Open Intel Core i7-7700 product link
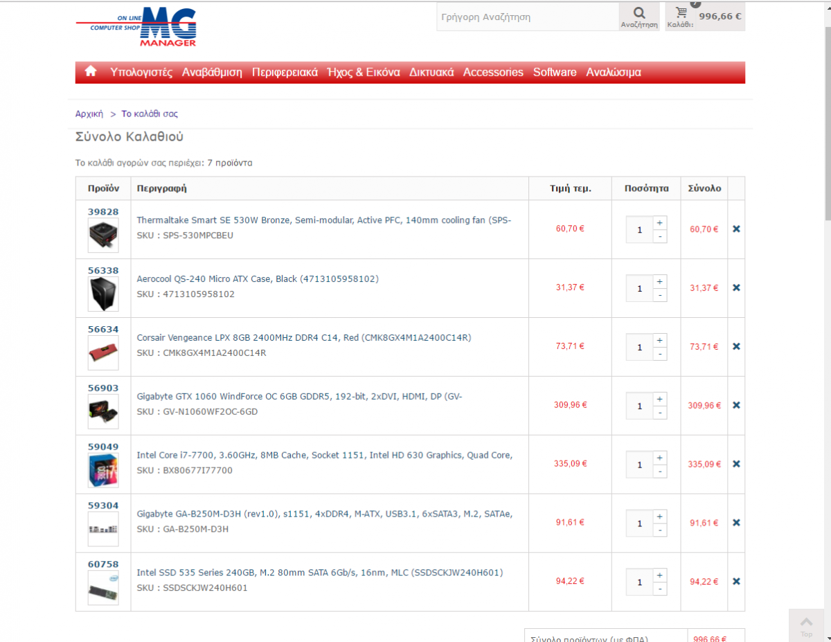 pos(325,455)
